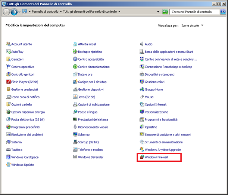Click the Cerca nel Pannello di controllo field

tap(194, 12)
